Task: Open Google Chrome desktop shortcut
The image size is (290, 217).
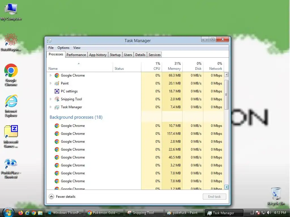Action: point(11,75)
